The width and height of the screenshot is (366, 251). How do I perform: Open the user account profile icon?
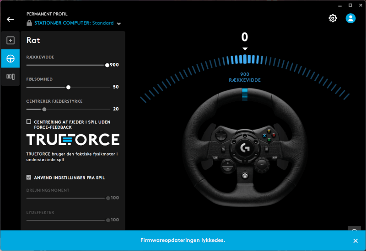(x=350, y=18)
